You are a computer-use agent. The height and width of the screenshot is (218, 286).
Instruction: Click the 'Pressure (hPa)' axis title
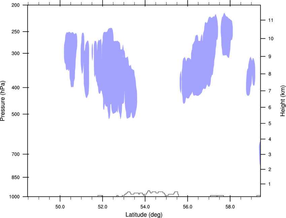tap(3, 101)
